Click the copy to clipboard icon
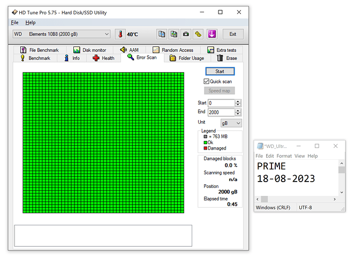This screenshot has width=355, height=267. tap(162, 34)
